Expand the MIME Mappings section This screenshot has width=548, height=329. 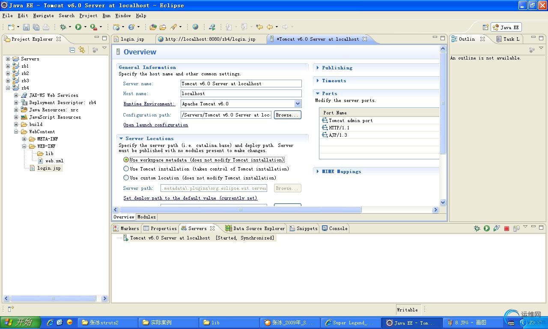[x=318, y=171]
